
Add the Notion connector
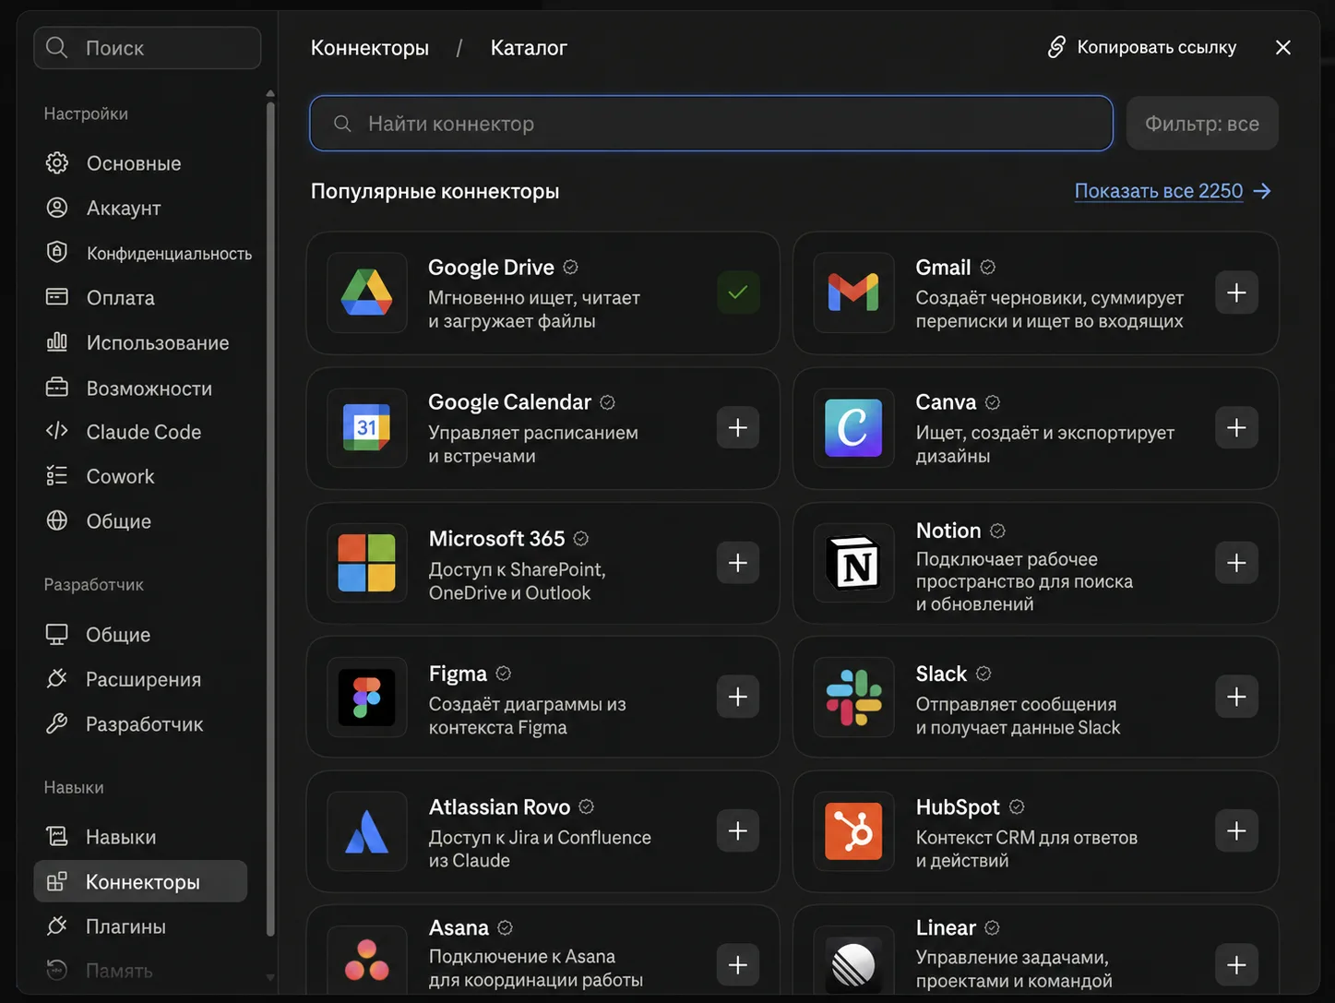point(1236,563)
